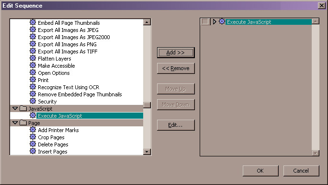
Task: Toggle the interactive mode box beside Execute JavaScript
Action: tap(205, 21)
